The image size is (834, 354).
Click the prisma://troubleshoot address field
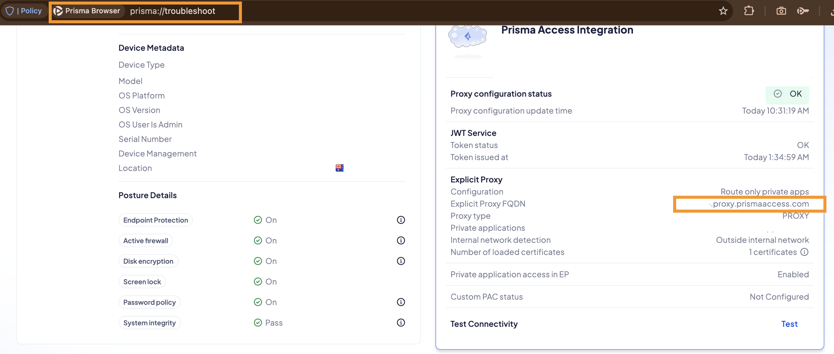click(x=173, y=11)
